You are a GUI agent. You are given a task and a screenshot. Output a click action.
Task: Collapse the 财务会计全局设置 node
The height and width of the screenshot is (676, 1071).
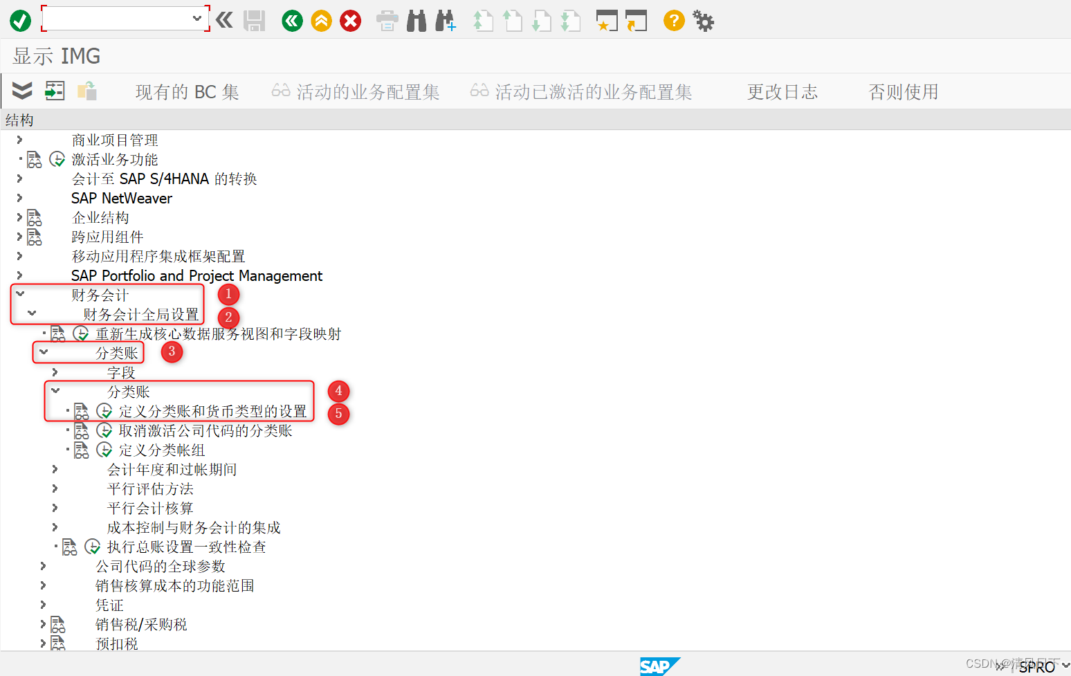32,313
